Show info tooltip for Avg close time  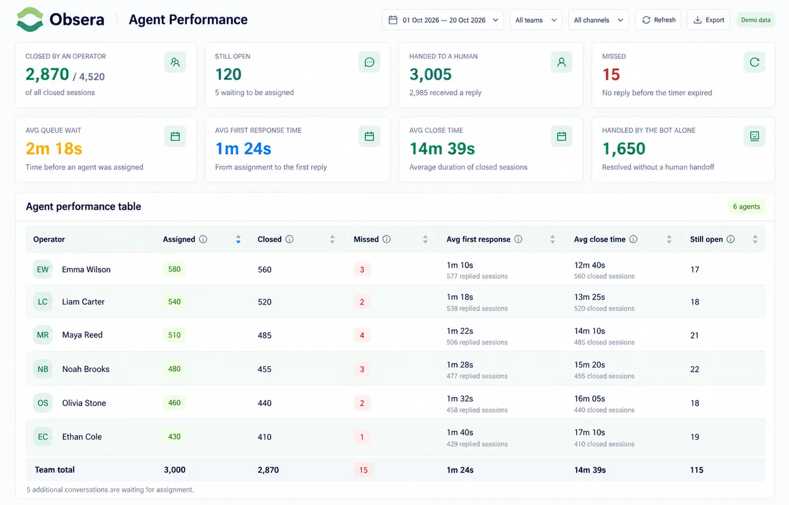(633, 239)
